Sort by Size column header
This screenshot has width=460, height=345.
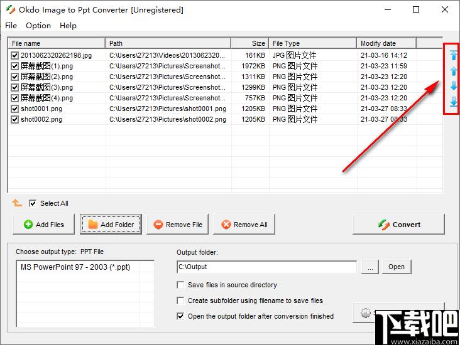point(250,43)
